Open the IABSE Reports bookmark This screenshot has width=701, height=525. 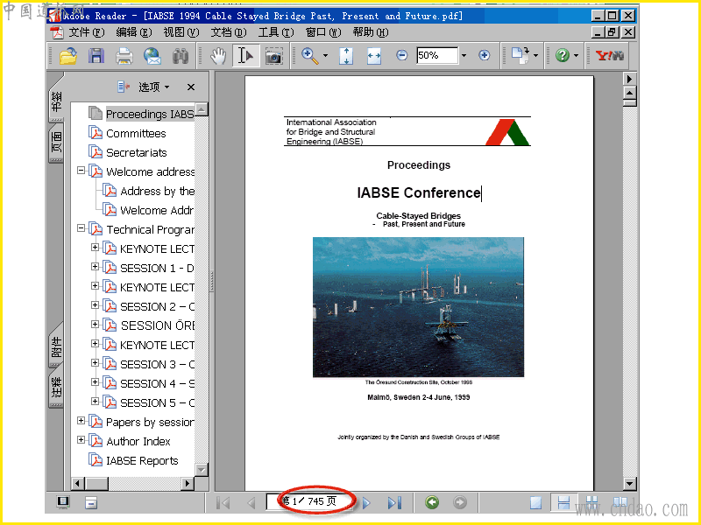click(x=142, y=460)
